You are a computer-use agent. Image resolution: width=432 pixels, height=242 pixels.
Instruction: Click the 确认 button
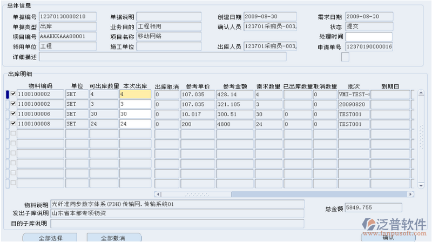[388, 237]
